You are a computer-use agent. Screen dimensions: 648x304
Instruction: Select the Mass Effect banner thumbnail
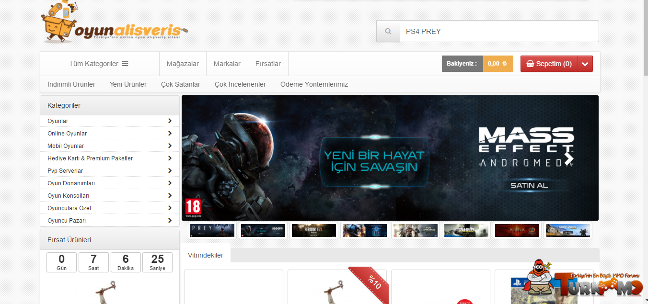coord(263,230)
